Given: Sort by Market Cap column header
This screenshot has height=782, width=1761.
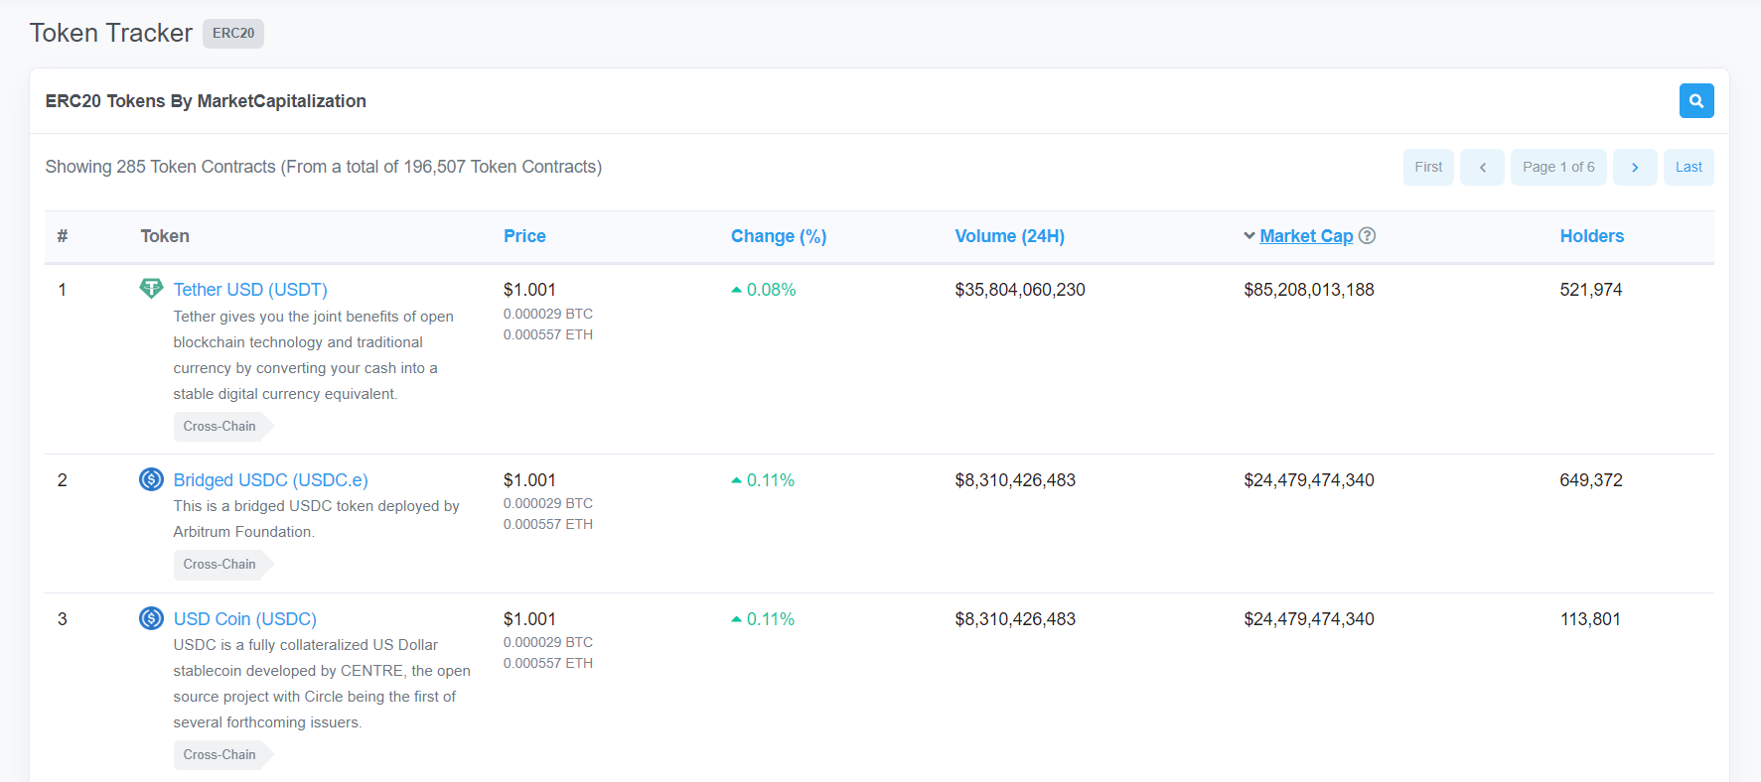Looking at the screenshot, I should click(1306, 236).
